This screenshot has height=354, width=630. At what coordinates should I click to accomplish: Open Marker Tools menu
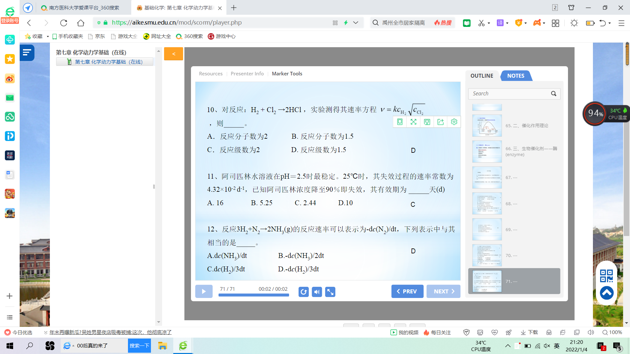coord(287,74)
